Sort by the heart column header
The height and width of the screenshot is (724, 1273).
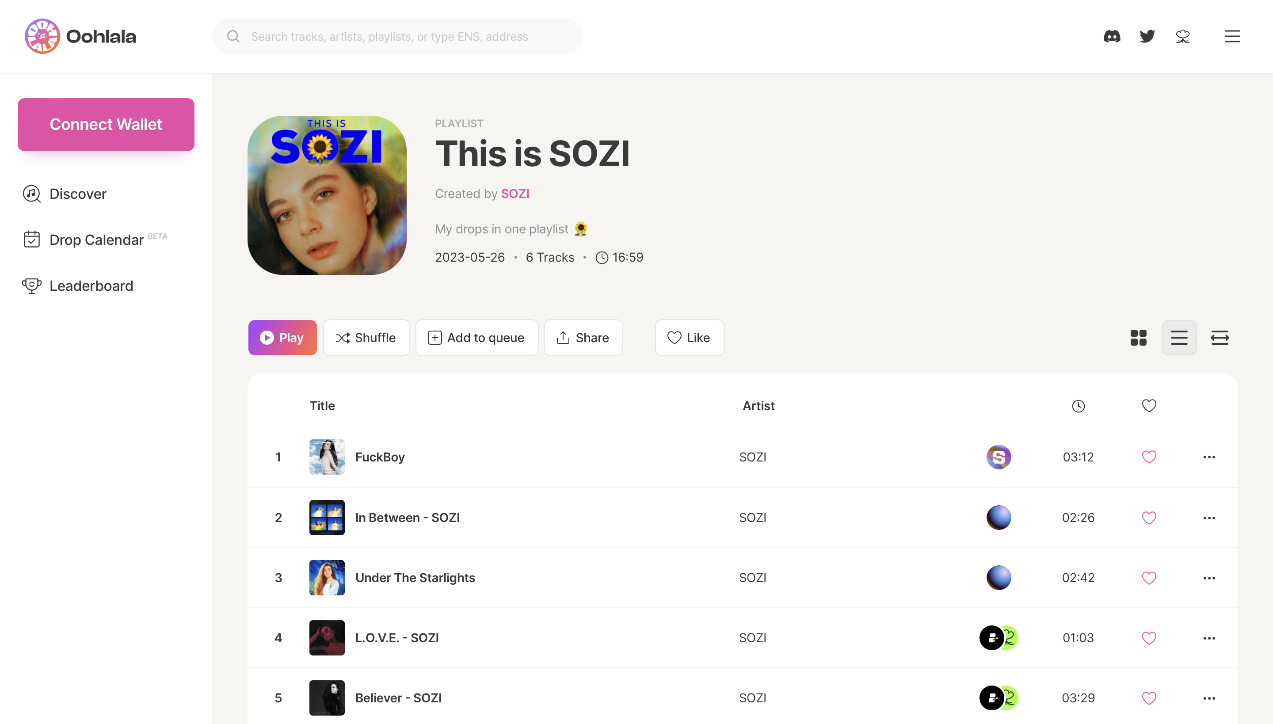tap(1149, 405)
